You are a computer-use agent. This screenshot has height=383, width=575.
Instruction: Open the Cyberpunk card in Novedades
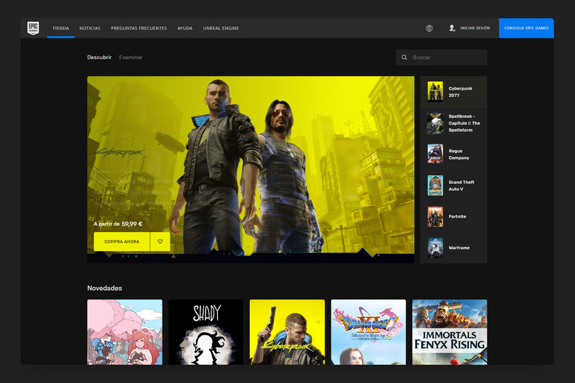(x=287, y=332)
